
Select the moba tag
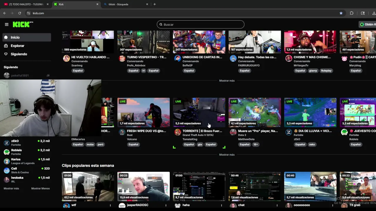(90, 144)
